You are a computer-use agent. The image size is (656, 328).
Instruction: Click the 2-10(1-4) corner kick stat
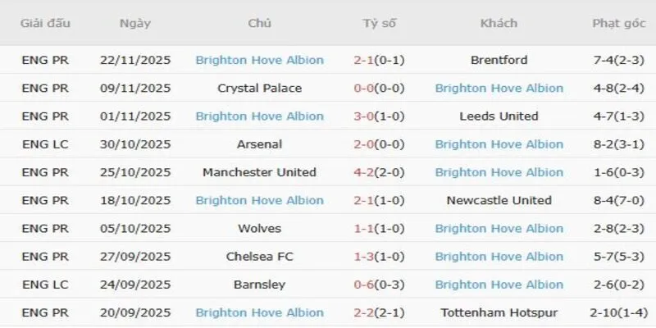click(619, 312)
